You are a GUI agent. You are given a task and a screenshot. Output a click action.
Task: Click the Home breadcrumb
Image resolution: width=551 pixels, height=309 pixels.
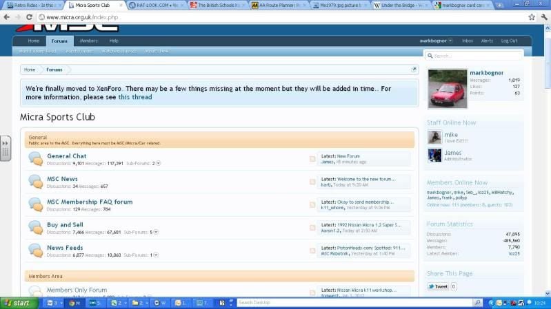click(x=30, y=70)
